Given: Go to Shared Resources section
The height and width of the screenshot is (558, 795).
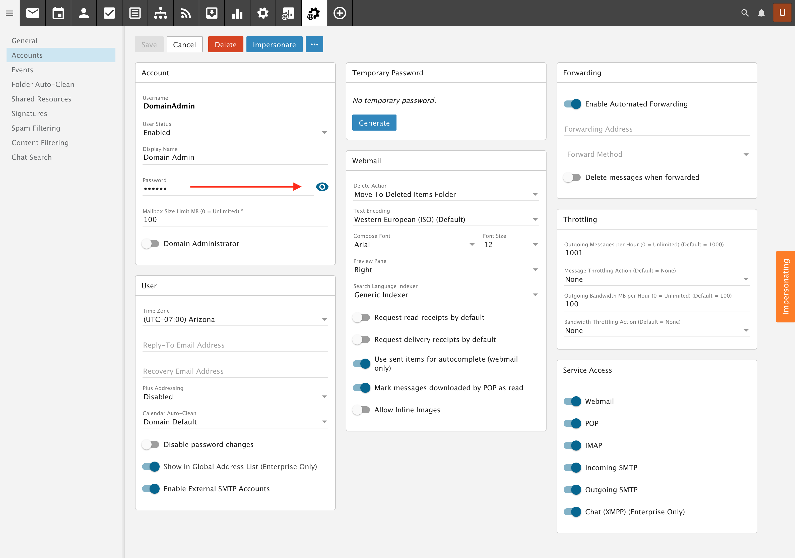Looking at the screenshot, I should [41, 99].
